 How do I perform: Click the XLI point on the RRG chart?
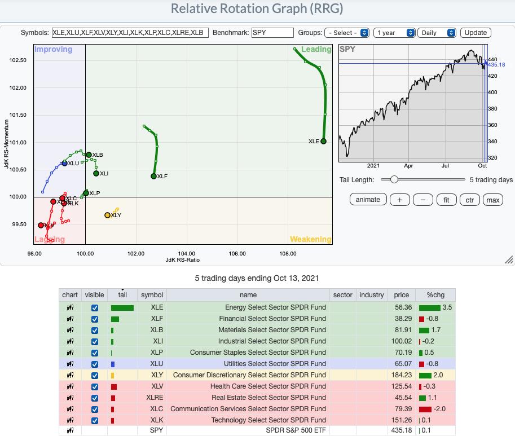click(x=96, y=173)
